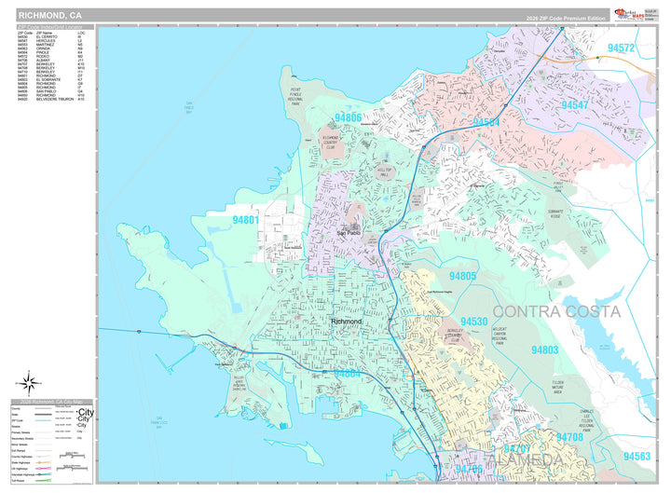
Task: Click the Primary Streets legend entry
Action: [x=21, y=432]
